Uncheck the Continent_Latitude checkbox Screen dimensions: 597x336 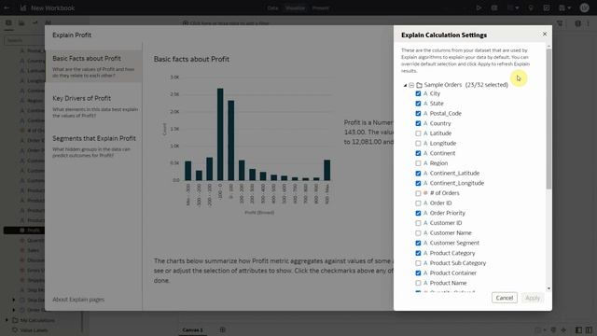[418, 173]
